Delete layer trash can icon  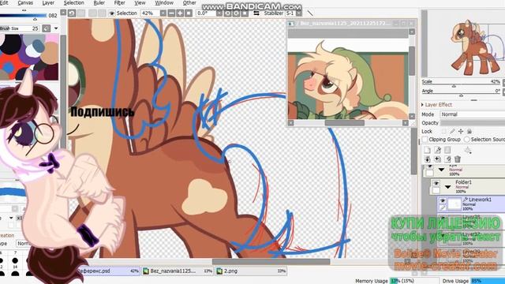click(458, 159)
